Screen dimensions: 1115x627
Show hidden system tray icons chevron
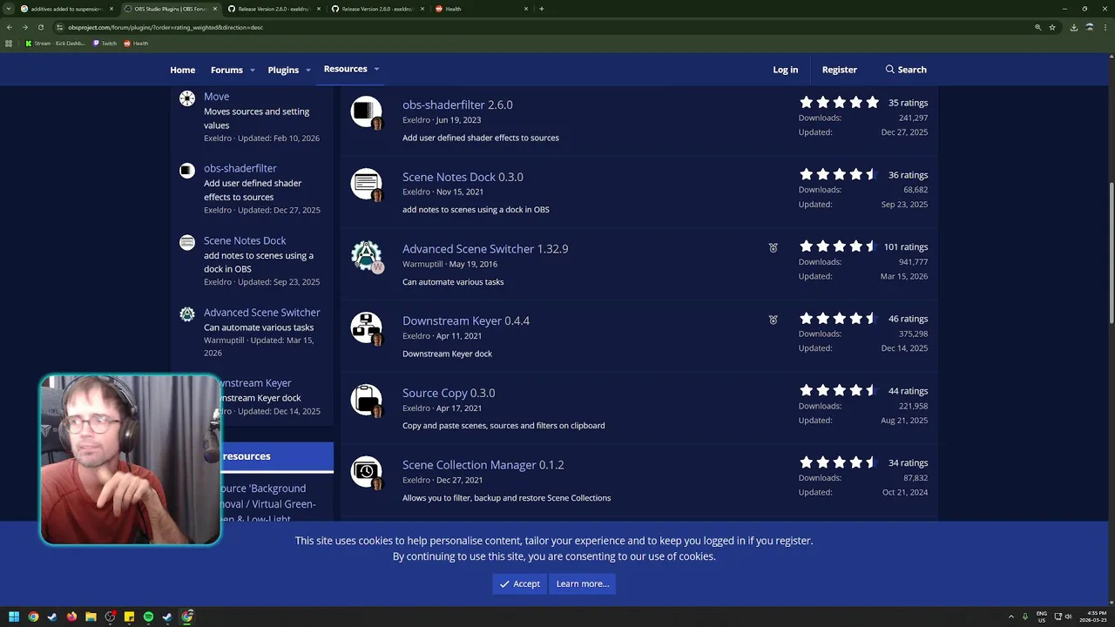(1011, 617)
